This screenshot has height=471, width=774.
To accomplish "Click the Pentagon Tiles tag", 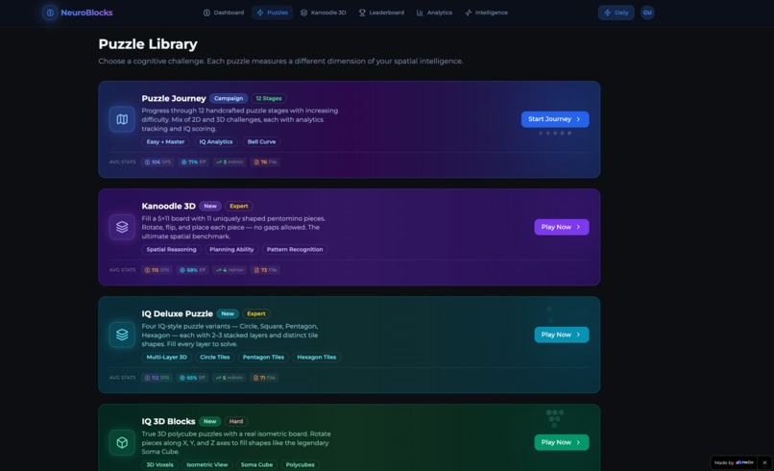I will pyautogui.click(x=263, y=358).
